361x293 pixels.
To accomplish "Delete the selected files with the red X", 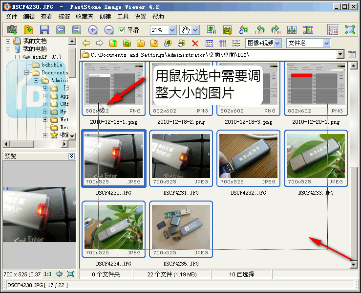I will [195, 43].
